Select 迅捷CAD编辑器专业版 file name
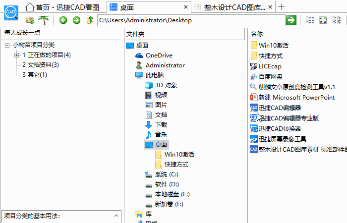The width and height of the screenshot is (347, 223). coord(289,118)
